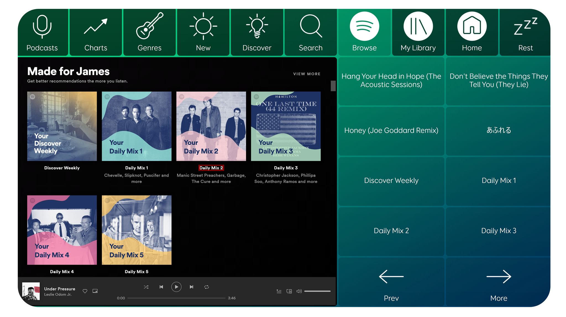Screen dimensions: 566x317
Task: Click the 3:46 track duration
Action: click(232, 298)
